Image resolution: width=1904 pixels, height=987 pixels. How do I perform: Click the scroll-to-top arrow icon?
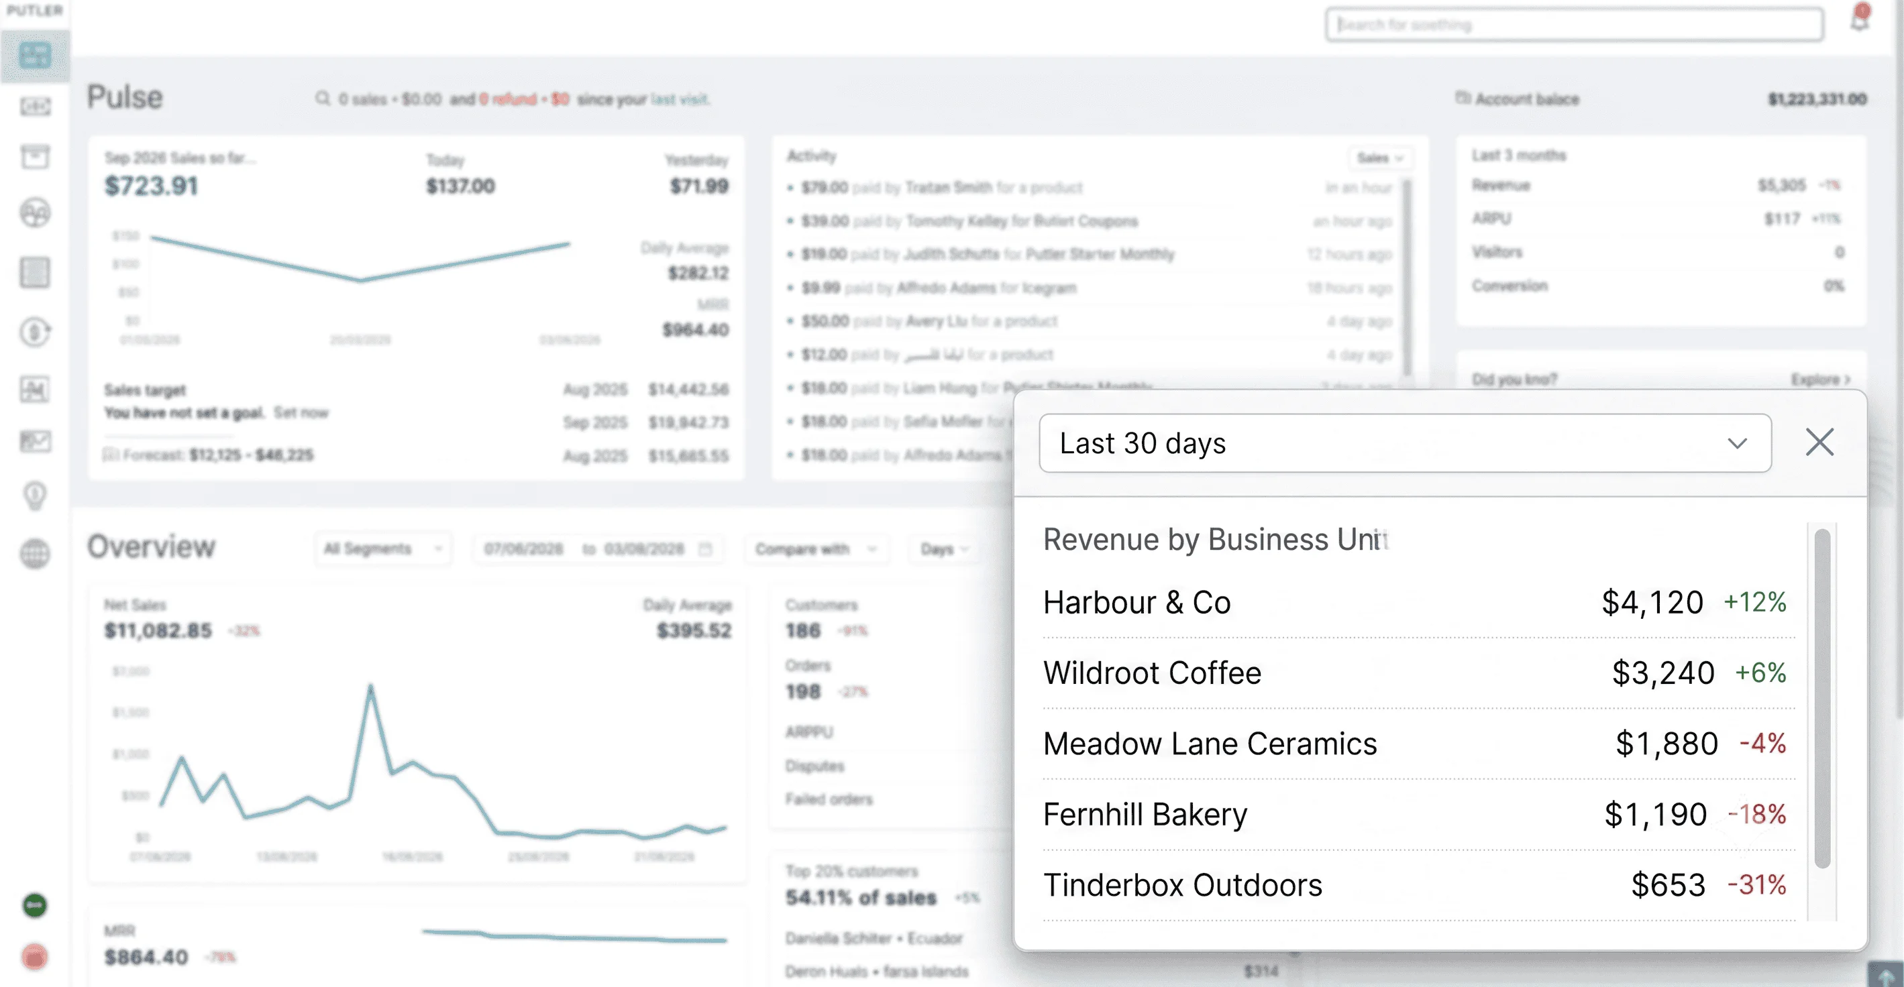tap(1885, 974)
